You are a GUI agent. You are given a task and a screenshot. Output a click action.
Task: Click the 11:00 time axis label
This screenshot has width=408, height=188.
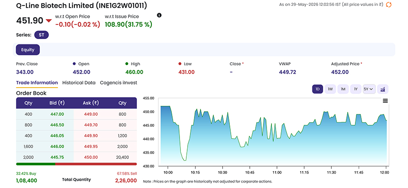[x=277, y=173]
